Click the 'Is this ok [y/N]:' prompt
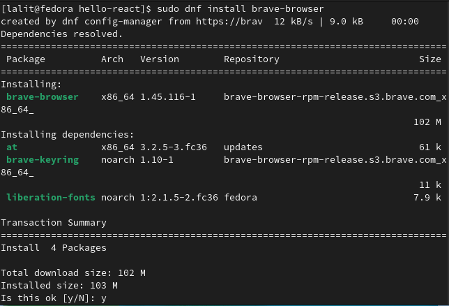Screen dimensions: 449x306 point(48,298)
